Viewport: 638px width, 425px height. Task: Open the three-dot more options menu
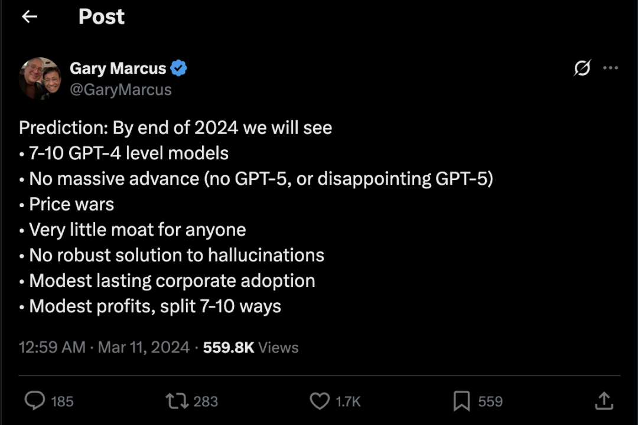click(610, 68)
